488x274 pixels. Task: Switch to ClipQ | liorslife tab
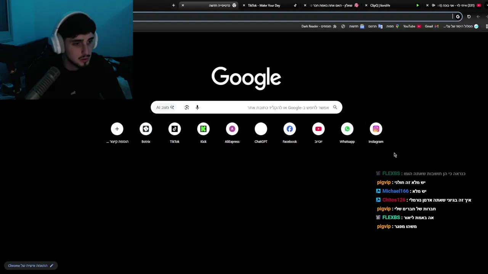(x=393, y=5)
